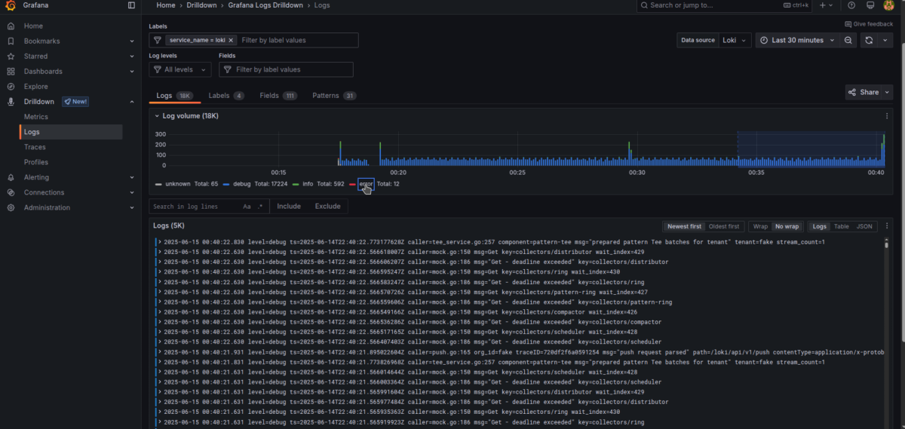Collapse the Log volume panel
This screenshot has height=429, width=905.
pos(156,116)
